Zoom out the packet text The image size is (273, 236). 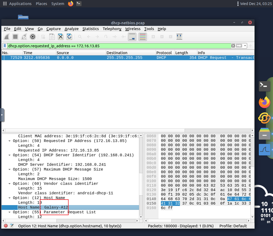click(162, 37)
